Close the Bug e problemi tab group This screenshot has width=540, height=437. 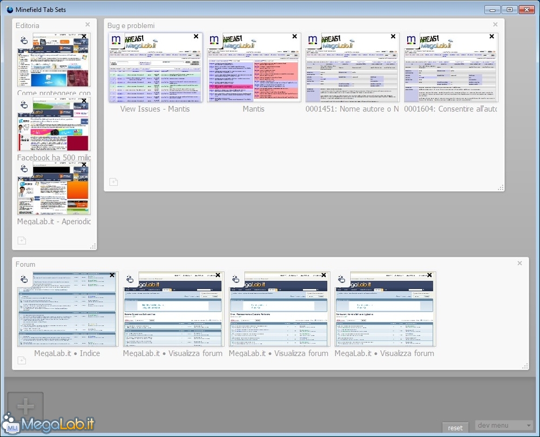click(495, 24)
